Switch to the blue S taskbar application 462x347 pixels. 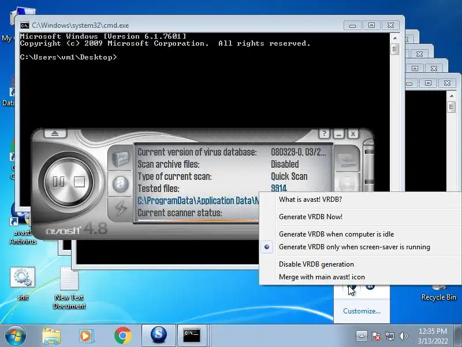click(x=158, y=335)
